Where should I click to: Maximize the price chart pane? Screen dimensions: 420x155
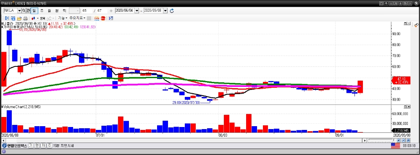pyautogui.click(x=405, y=24)
